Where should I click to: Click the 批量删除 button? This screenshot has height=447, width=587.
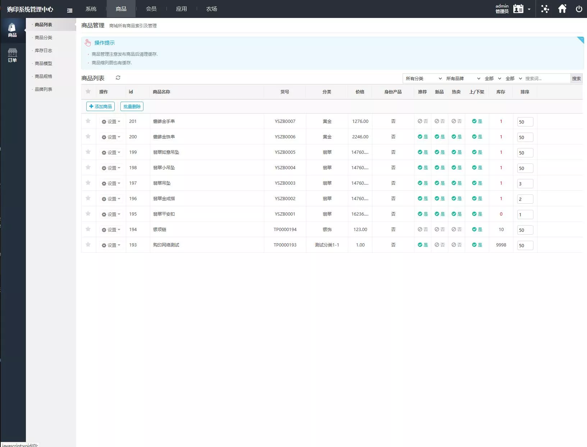[132, 106]
